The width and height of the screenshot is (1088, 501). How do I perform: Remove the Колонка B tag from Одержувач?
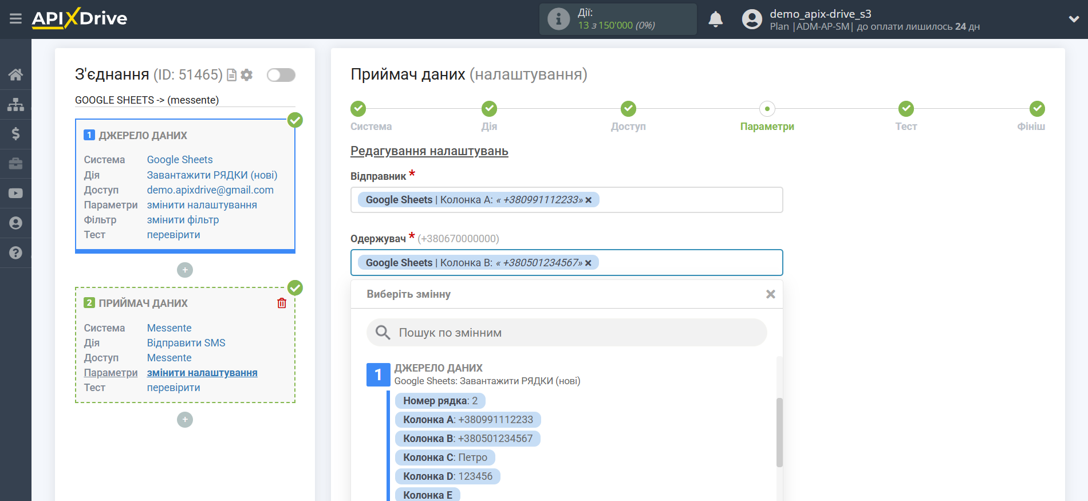click(588, 263)
